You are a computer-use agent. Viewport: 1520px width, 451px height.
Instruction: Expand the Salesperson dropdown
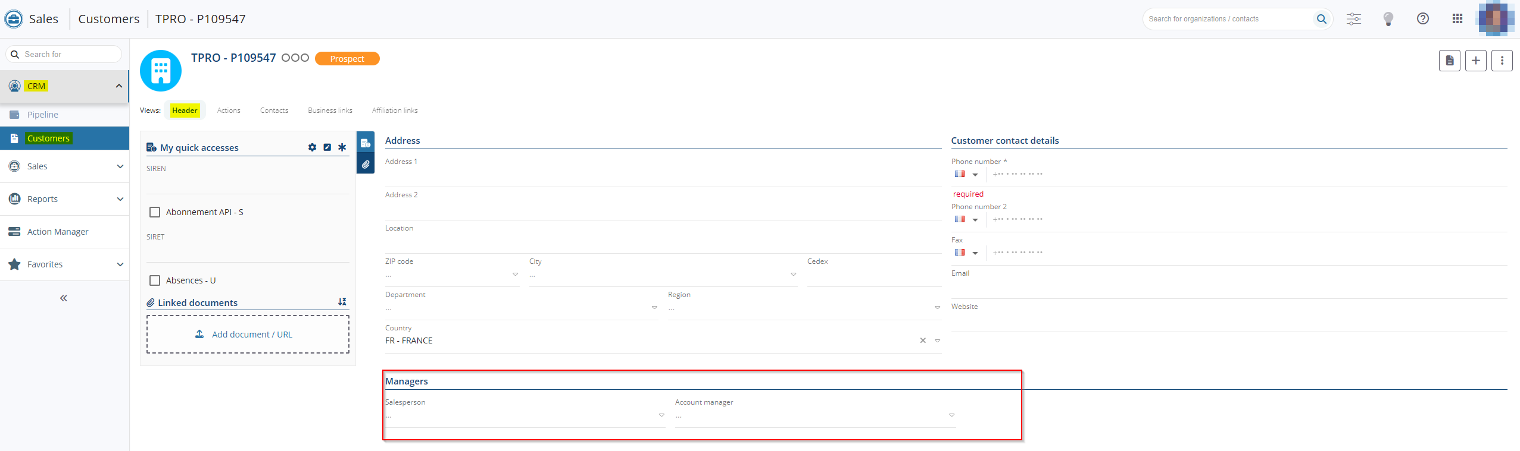661,415
